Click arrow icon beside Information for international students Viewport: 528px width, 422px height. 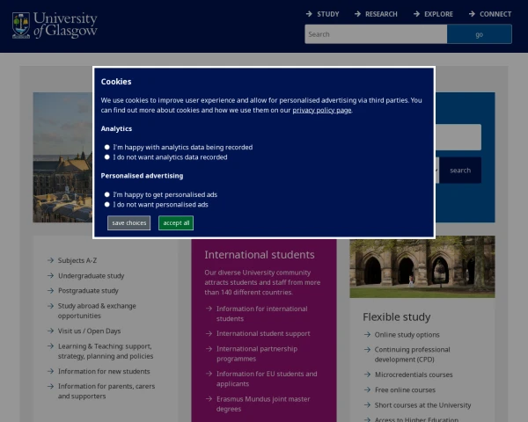click(x=209, y=309)
